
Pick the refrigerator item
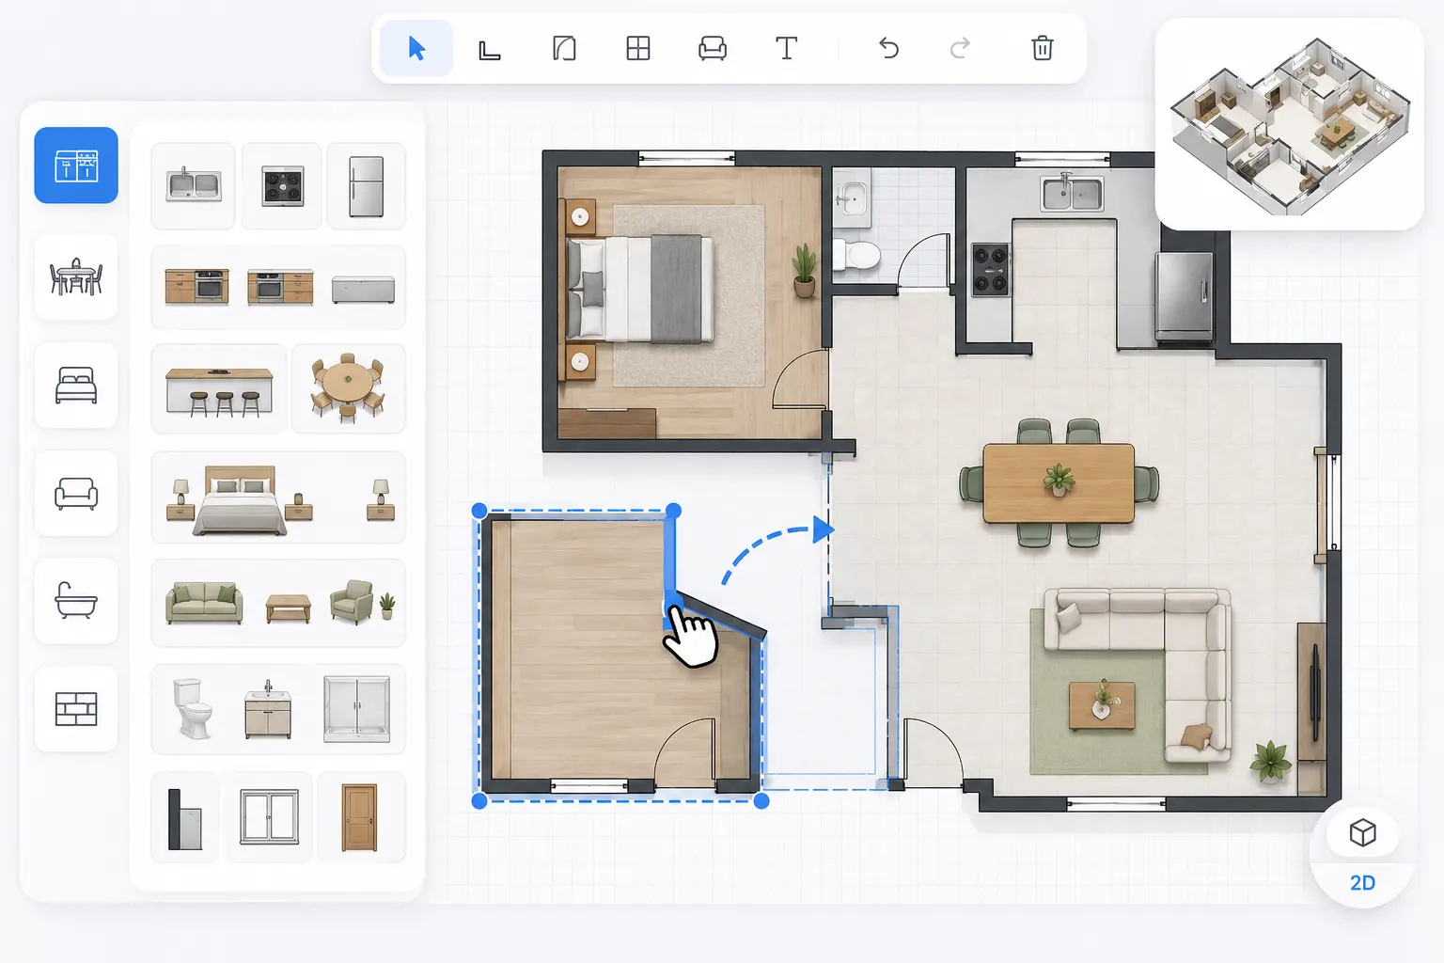click(366, 185)
